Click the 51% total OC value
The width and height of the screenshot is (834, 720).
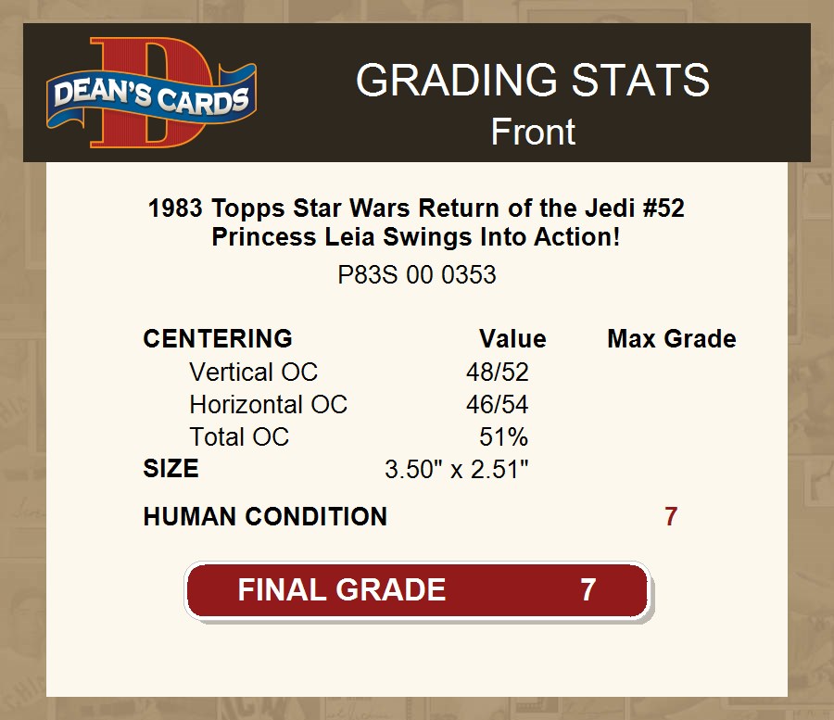(504, 436)
